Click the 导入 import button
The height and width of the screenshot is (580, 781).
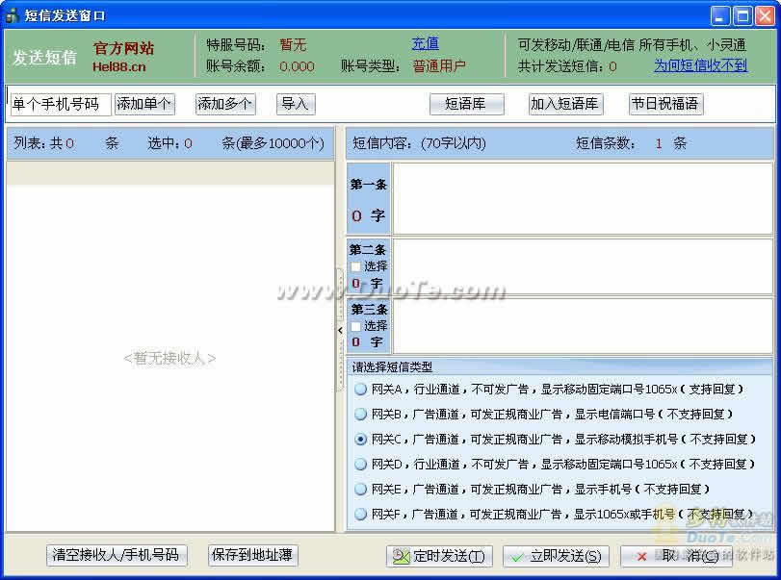point(296,104)
